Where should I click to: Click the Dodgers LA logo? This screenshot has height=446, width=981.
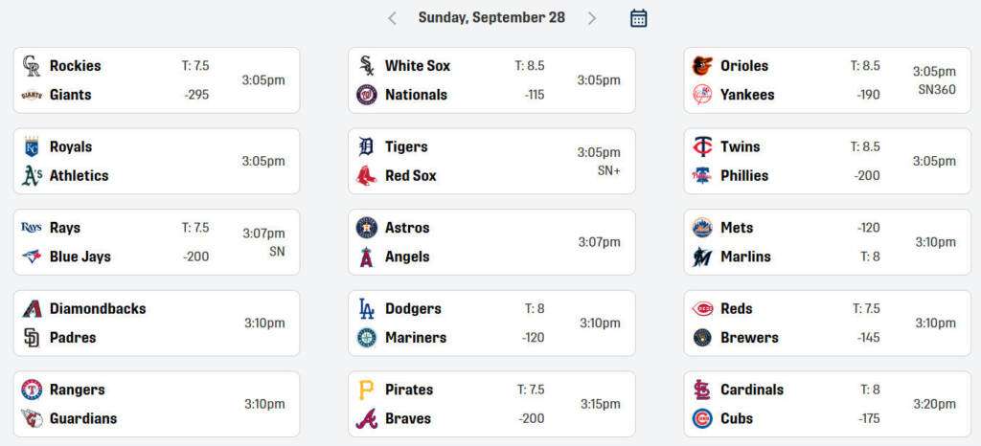366,309
